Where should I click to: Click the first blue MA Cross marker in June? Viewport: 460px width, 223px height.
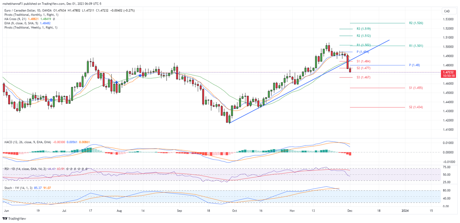pos(51,100)
